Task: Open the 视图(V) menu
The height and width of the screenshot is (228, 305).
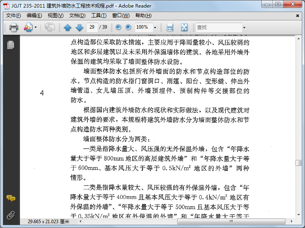Action: [x=56, y=16]
